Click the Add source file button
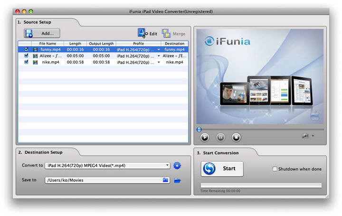 (x=42, y=33)
